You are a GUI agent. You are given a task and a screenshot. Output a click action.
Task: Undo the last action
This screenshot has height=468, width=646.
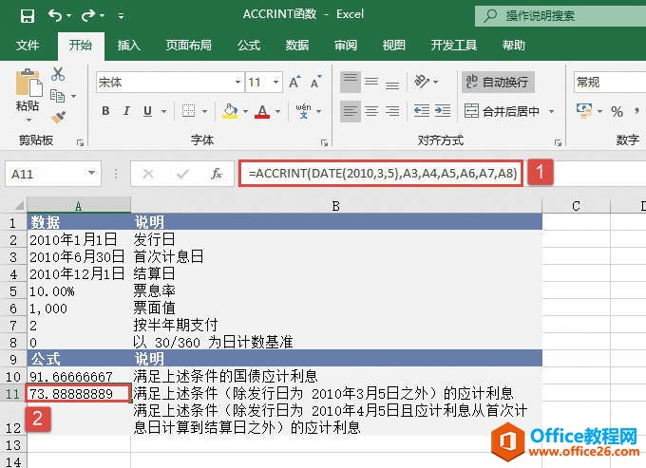tap(55, 15)
